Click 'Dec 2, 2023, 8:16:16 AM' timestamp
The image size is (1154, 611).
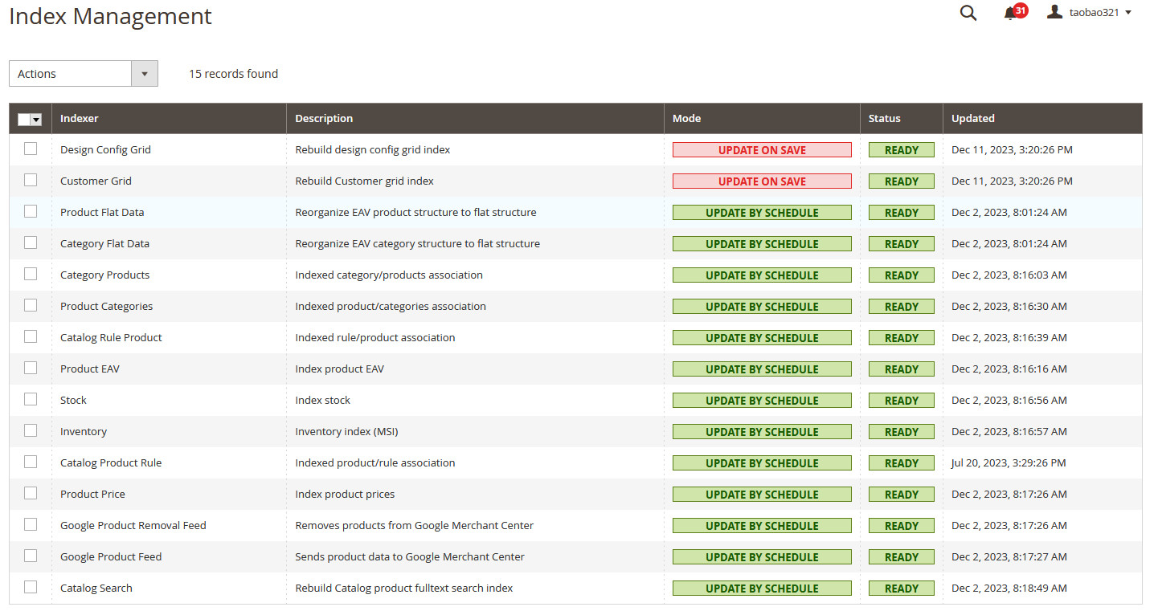(x=1009, y=369)
